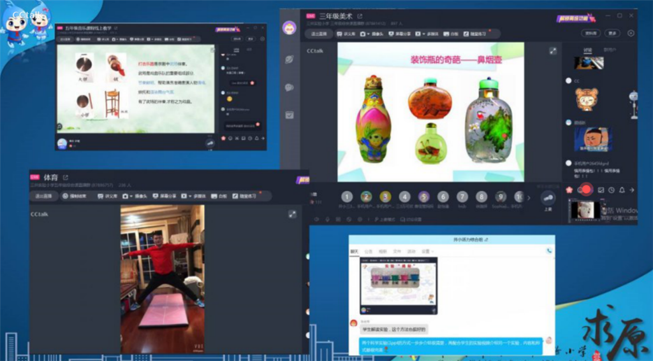Select student seat number 1 in art window
The width and height of the screenshot is (653, 361).
[x=347, y=196]
